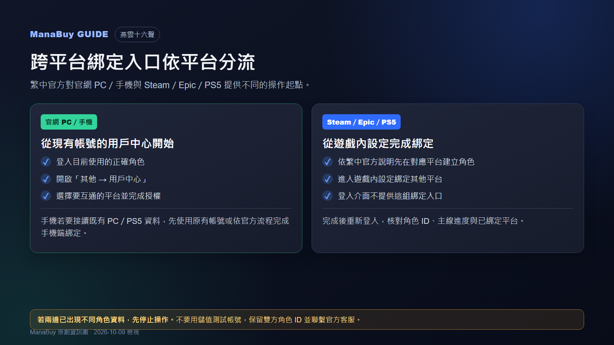Click checkmark icon beside 依繁中官方說明先在對應平台建立角色

pyautogui.click(x=328, y=162)
